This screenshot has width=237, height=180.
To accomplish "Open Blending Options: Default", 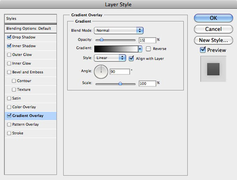I will point(31,28).
